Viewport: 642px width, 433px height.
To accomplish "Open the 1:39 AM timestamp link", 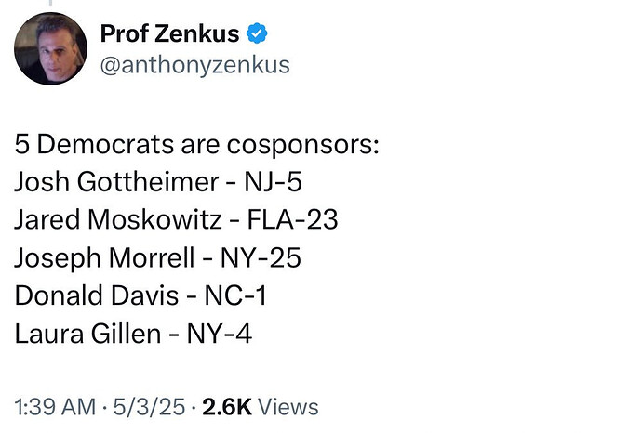I will (55, 407).
